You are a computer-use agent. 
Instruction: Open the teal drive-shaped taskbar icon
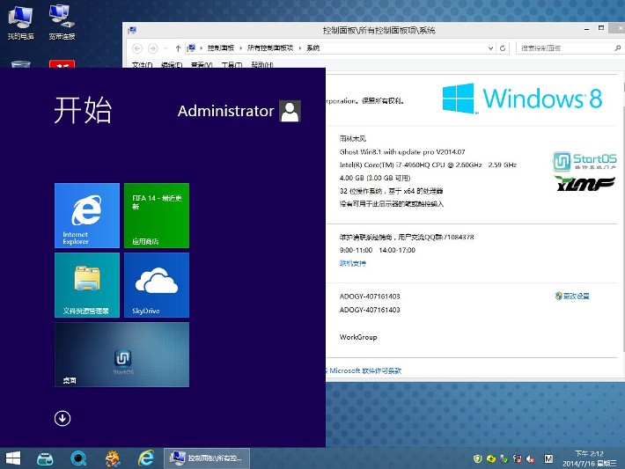pos(45,459)
